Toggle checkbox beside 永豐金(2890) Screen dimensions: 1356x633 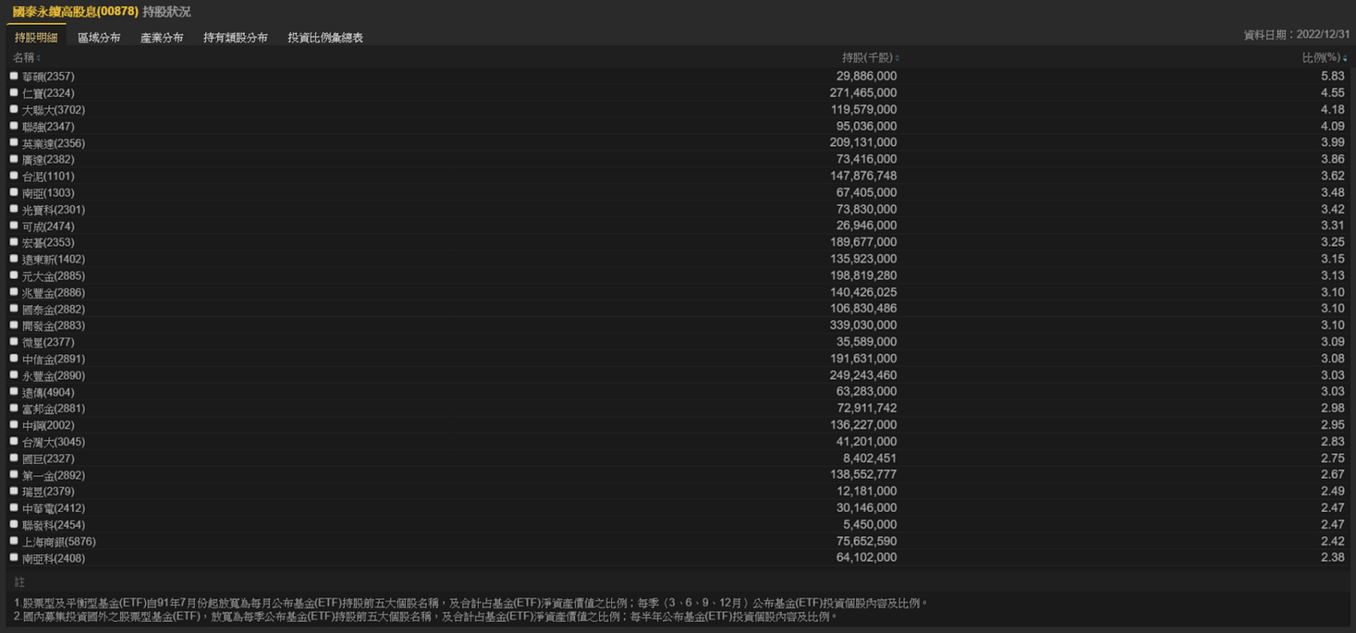click(14, 375)
